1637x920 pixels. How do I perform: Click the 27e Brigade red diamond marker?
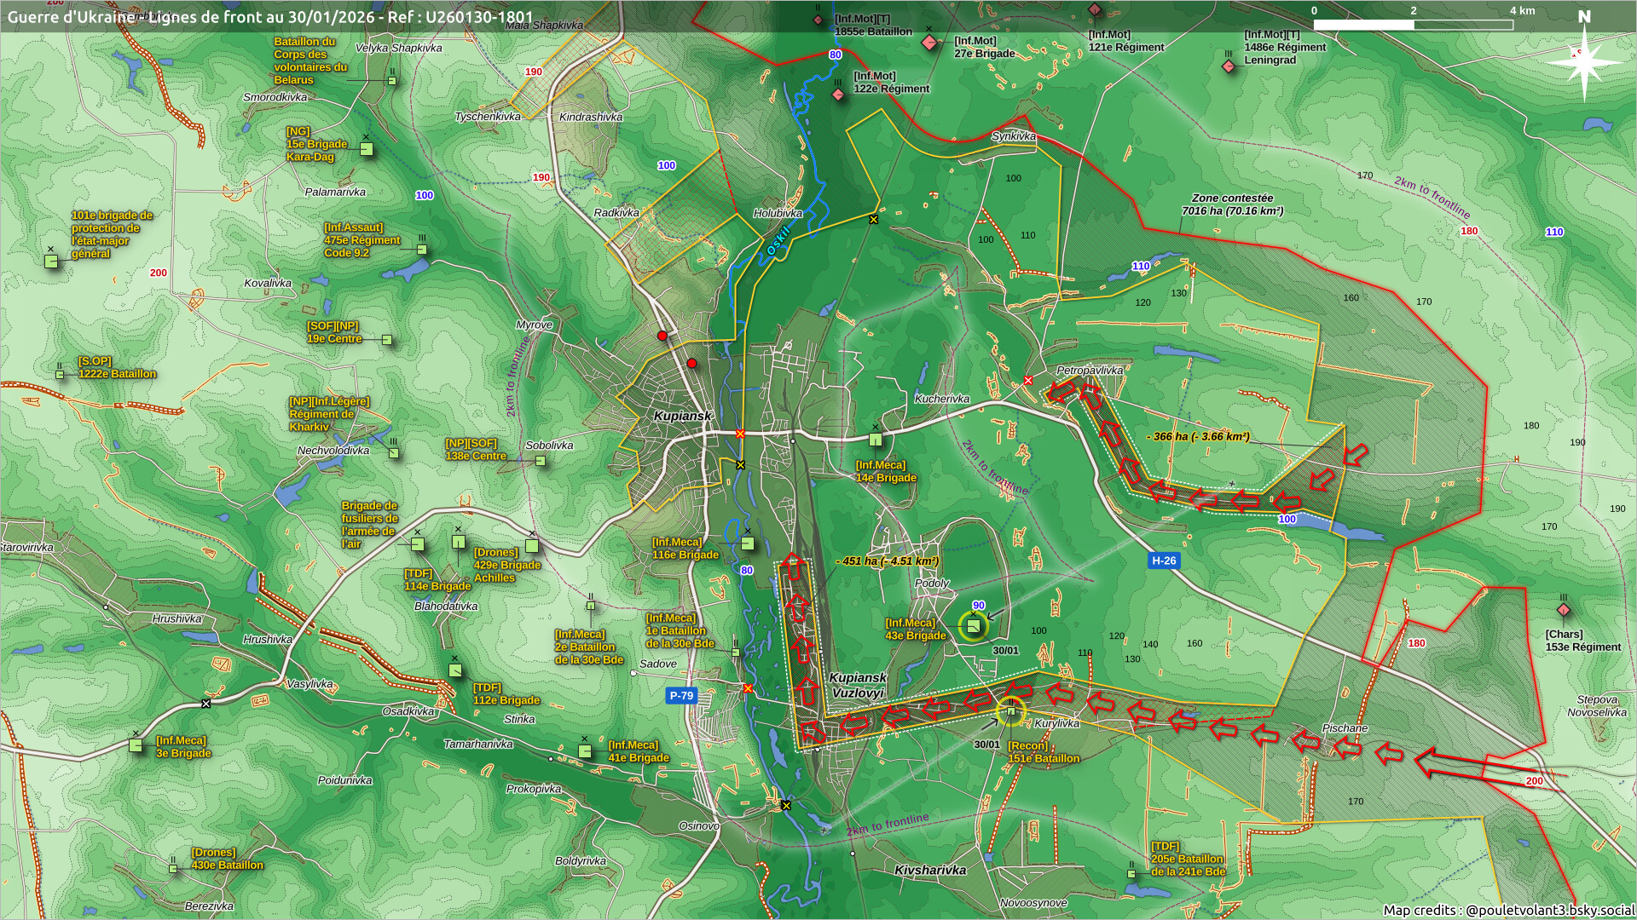929,43
